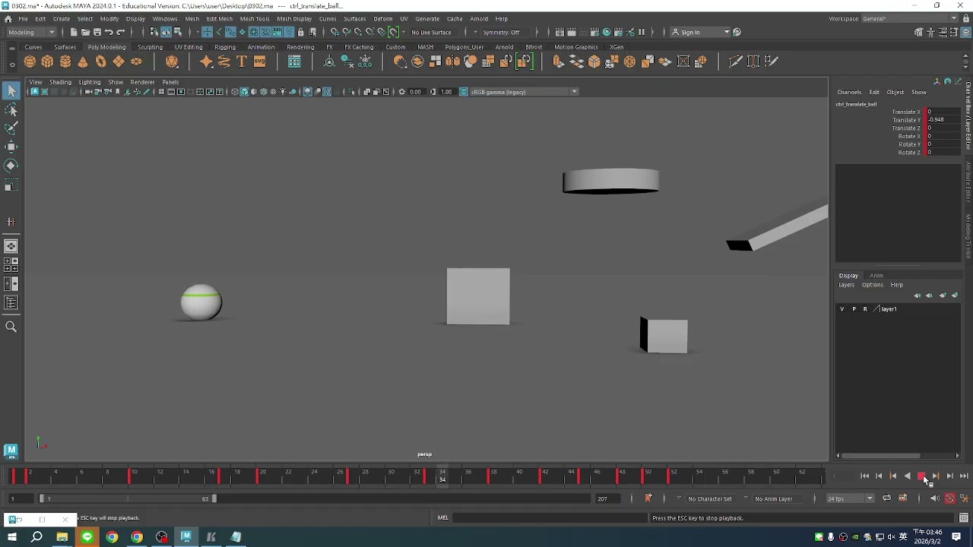Create a polygon cube from the shelf
The image size is (973, 547).
(47, 62)
